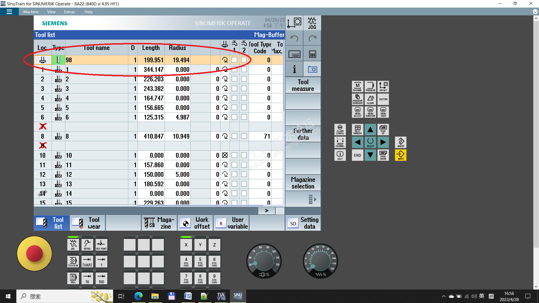Expand the hamburger menu at top left

coord(9,12)
